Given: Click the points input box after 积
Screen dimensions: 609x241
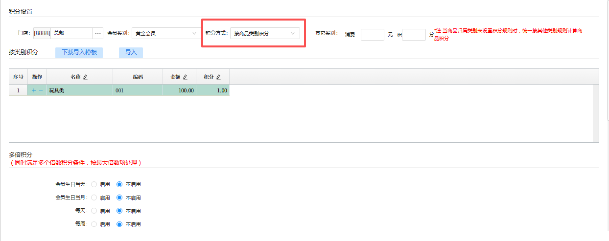Looking at the screenshot, I should 414,35.
